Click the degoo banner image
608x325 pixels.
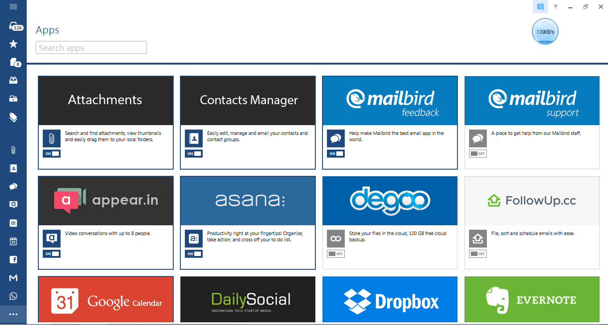[390, 201]
